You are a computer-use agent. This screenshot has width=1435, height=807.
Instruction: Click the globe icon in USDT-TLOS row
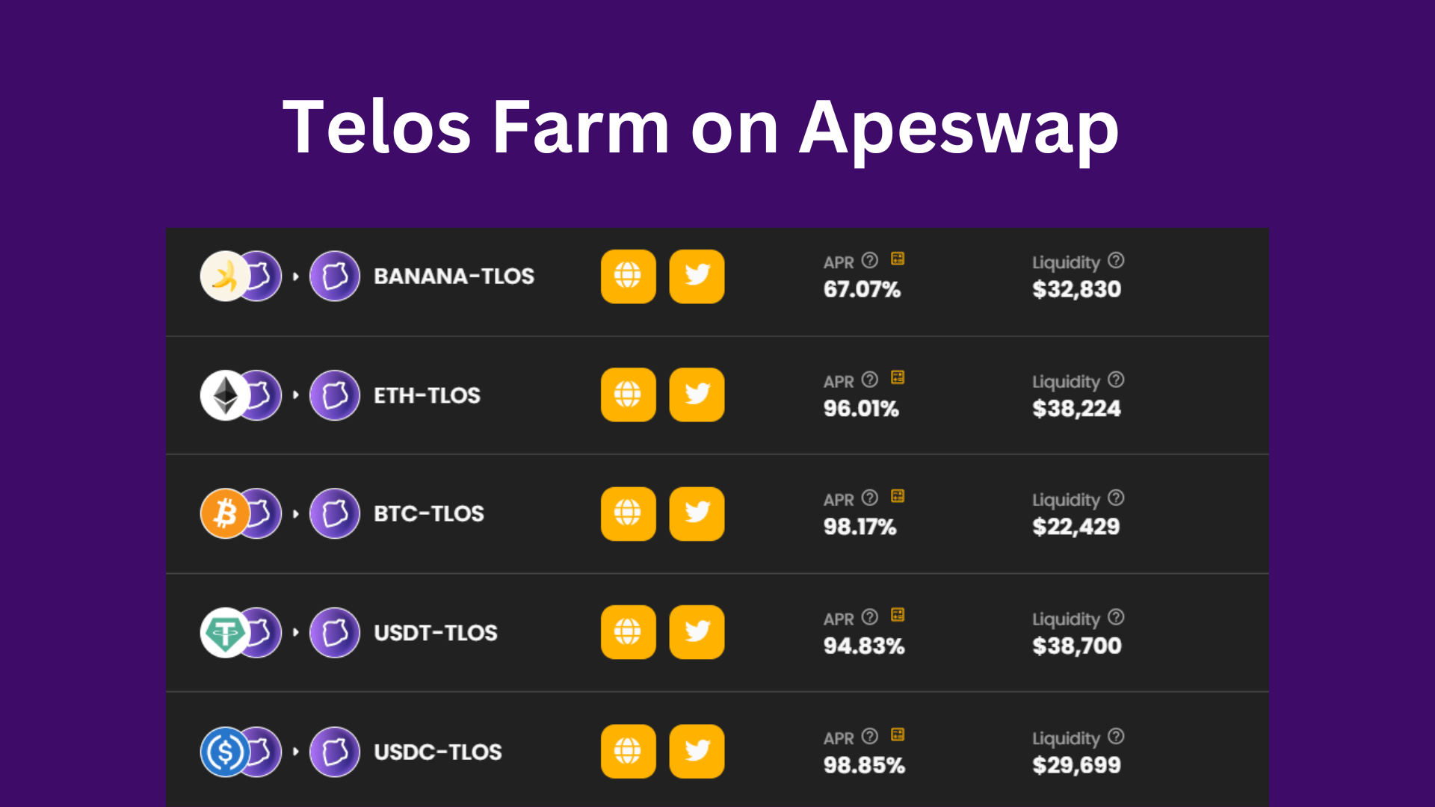coord(628,632)
